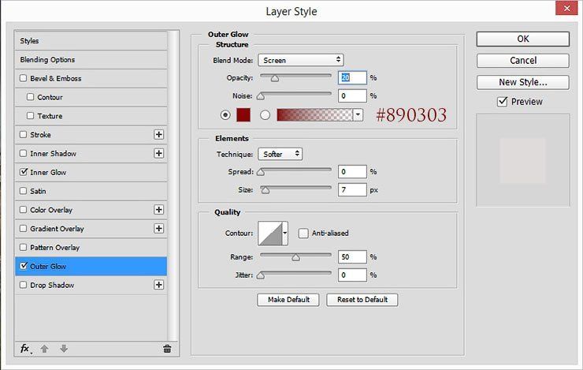Image resolution: width=583 pixels, height=370 pixels.
Task: Tick the Color Overlay checkbox
Action: (23, 210)
